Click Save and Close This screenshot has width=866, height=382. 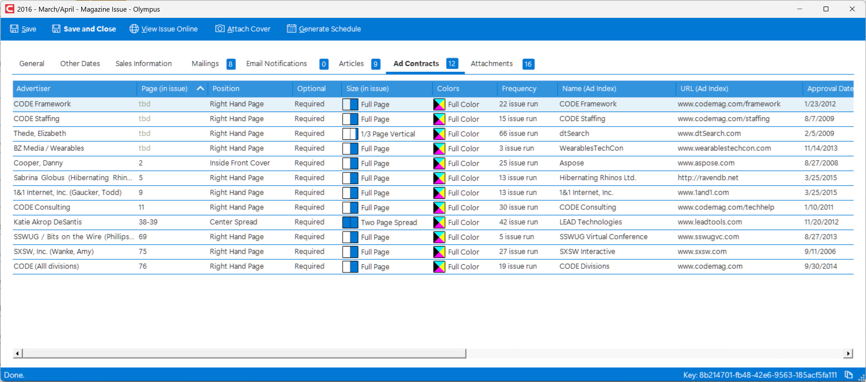(84, 29)
